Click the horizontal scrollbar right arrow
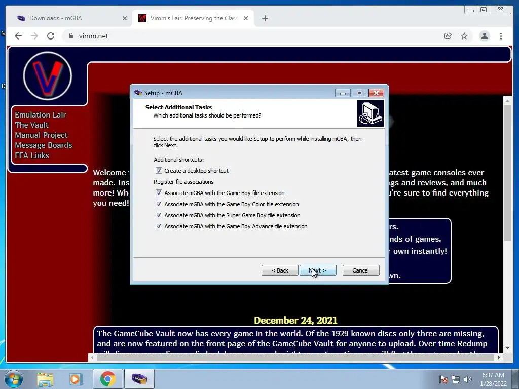Image resolution: width=519 pixels, height=389 pixels. [499, 357]
